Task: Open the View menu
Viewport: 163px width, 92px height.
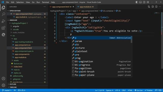Action: pos(28,2)
